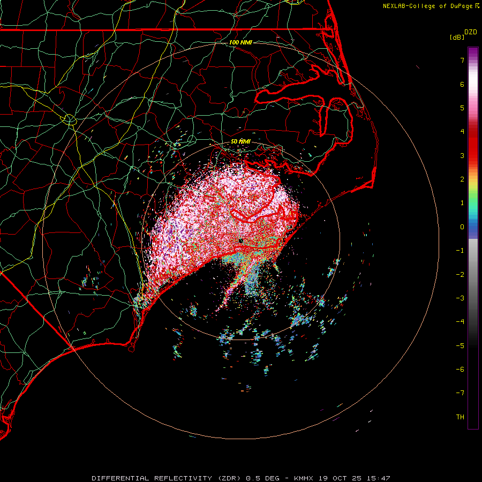Click the -2 dB tick label on scale
482x482 pixels.
(x=460, y=274)
